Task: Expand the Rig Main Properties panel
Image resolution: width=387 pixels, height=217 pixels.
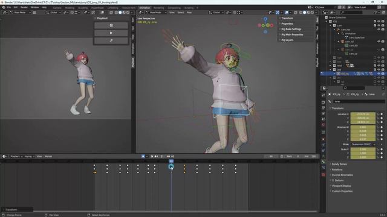Action: pyautogui.click(x=291, y=34)
